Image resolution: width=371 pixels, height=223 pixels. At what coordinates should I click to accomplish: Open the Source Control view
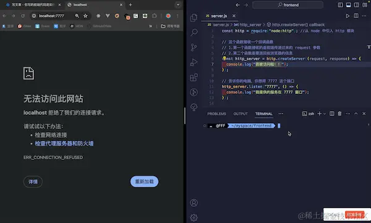click(194, 48)
